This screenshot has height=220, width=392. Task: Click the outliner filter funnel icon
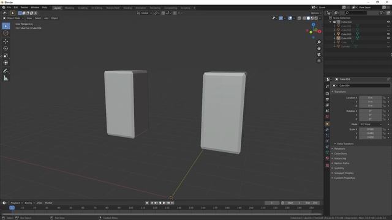click(x=381, y=12)
